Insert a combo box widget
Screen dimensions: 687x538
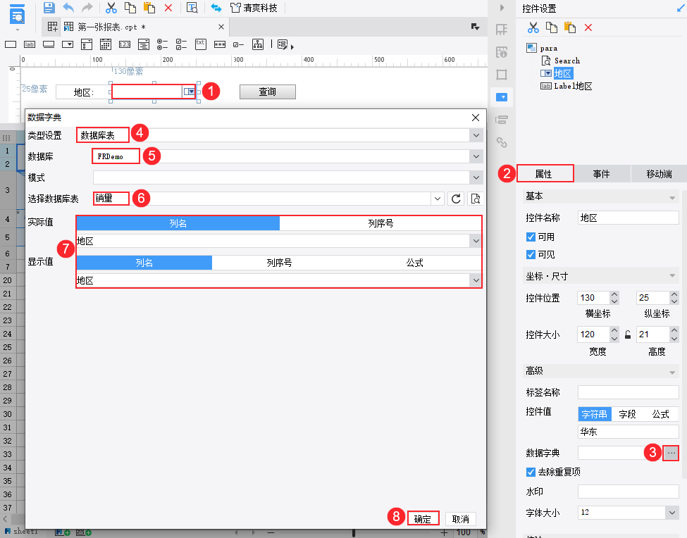coord(68,44)
